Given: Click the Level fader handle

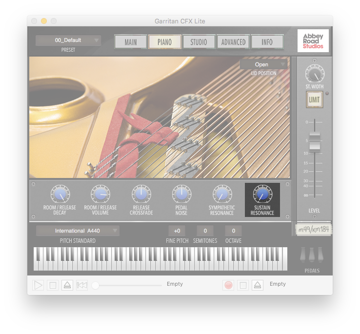Looking at the screenshot, I should pyautogui.click(x=315, y=141).
